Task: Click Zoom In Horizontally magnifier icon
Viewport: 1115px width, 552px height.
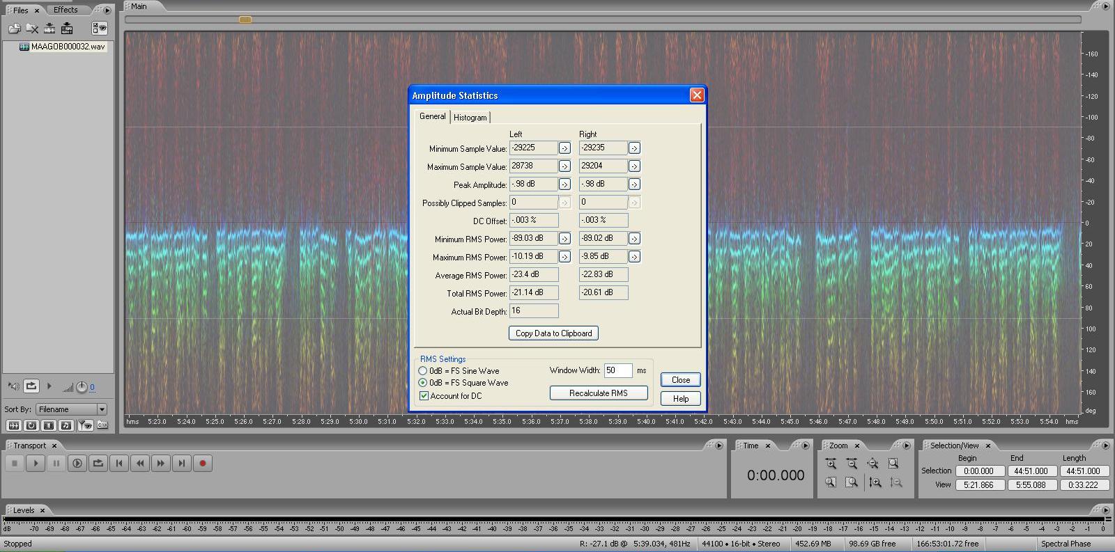Action: pyautogui.click(x=831, y=464)
